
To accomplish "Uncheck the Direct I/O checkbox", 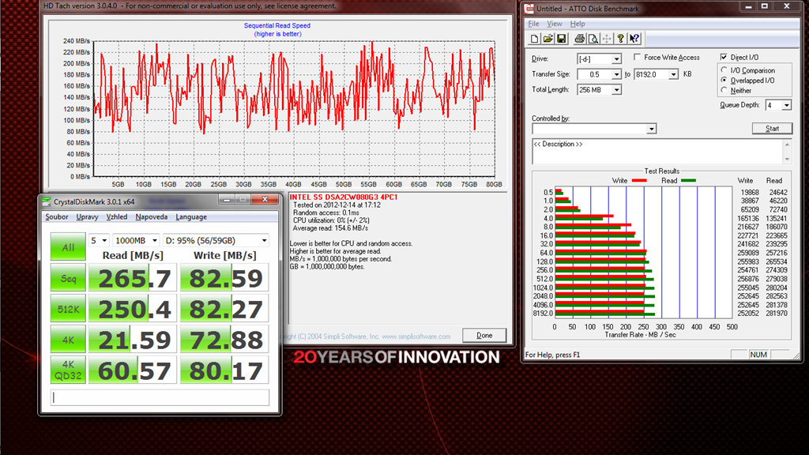I will pos(724,58).
